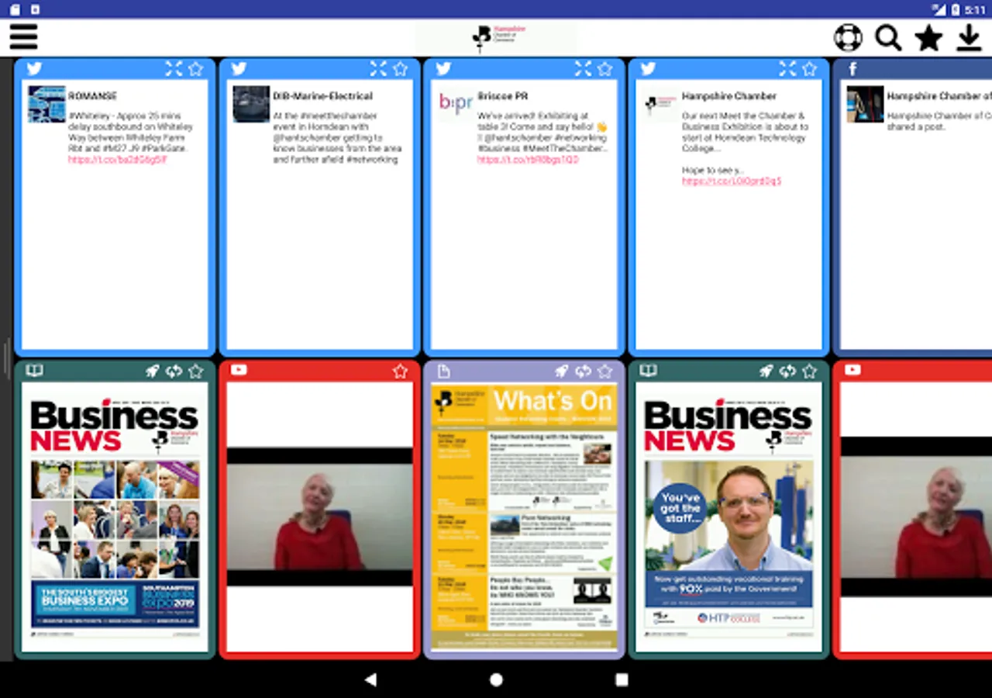This screenshot has width=992, height=698.
Task: Open search with the magnifier icon
Action: click(x=888, y=37)
